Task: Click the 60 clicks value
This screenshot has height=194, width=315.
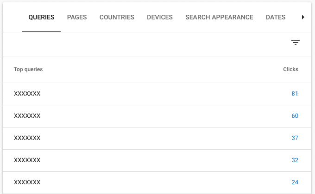Action: 295,115
